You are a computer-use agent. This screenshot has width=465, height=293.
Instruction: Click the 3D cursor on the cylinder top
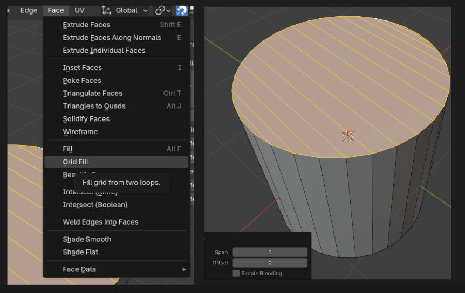click(x=348, y=136)
